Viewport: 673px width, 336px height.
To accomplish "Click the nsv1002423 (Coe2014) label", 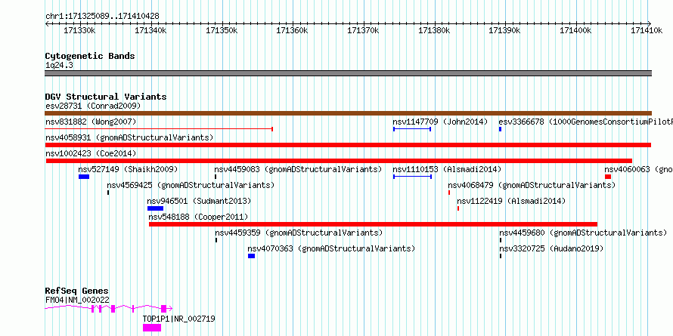I will pos(91,153).
